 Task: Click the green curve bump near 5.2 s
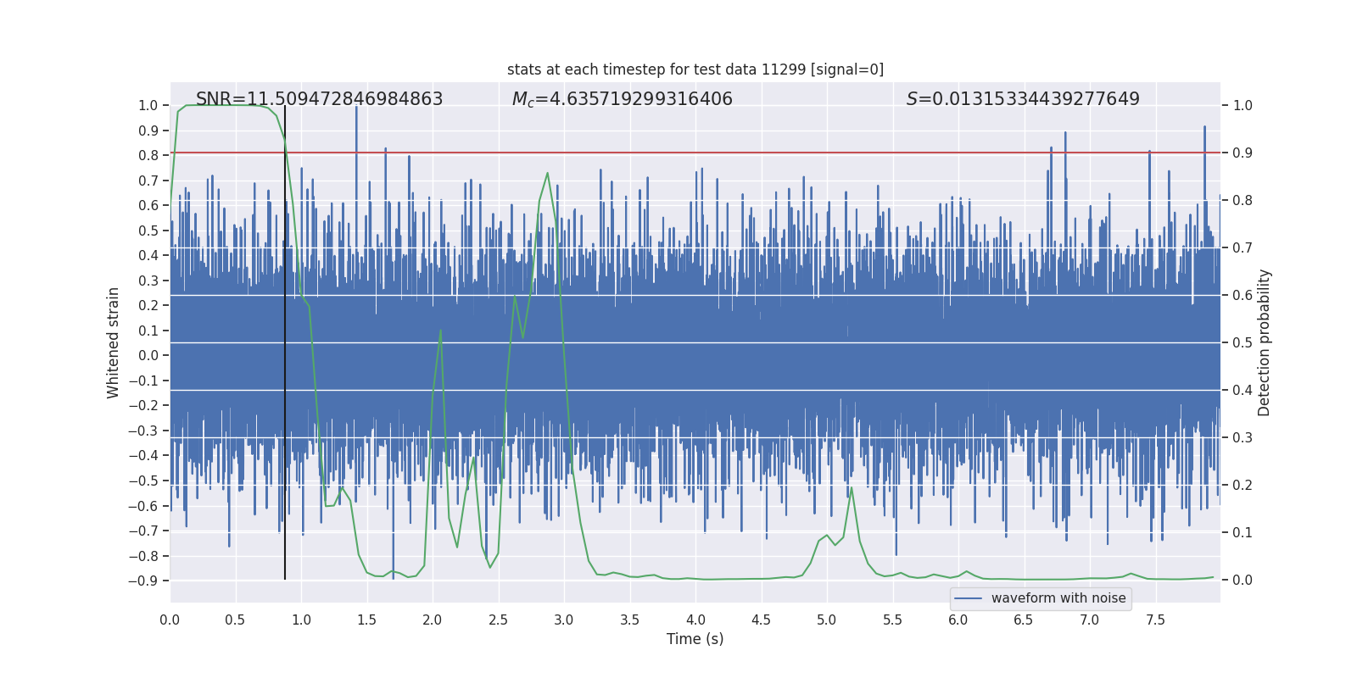pos(852,488)
